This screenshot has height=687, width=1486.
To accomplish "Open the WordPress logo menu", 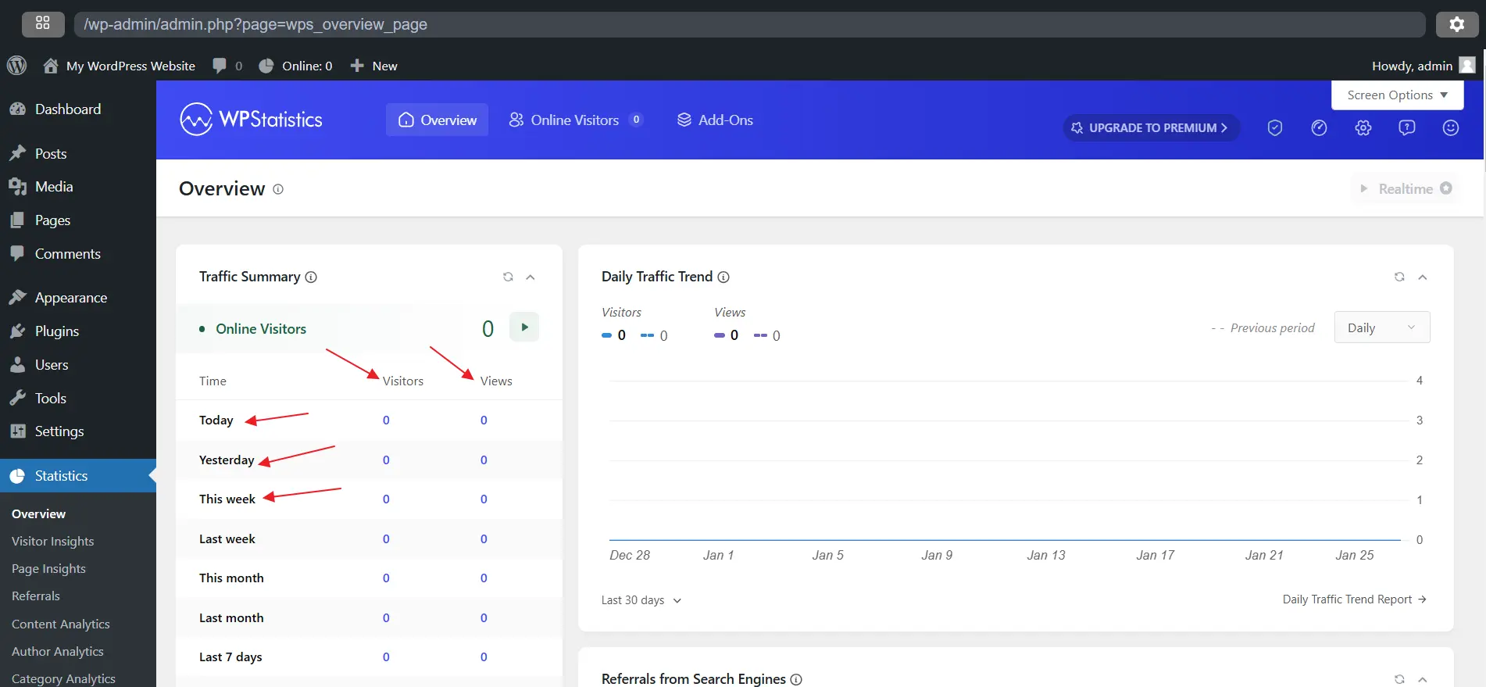I will click(x=17, y=66).
